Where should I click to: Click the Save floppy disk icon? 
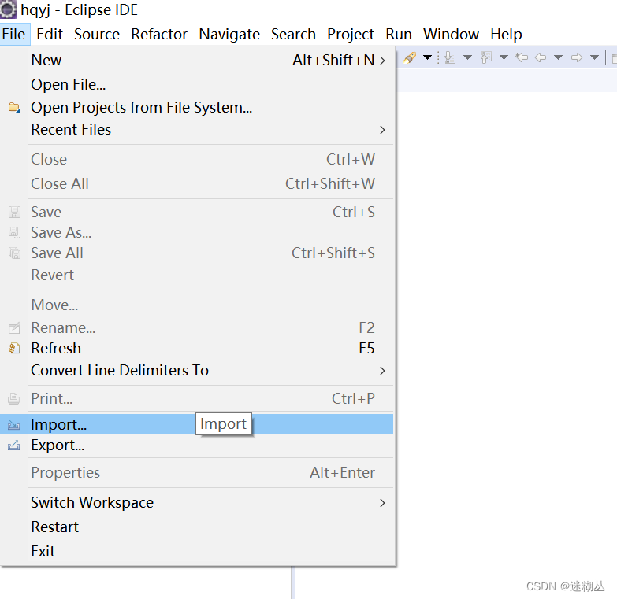14,213
